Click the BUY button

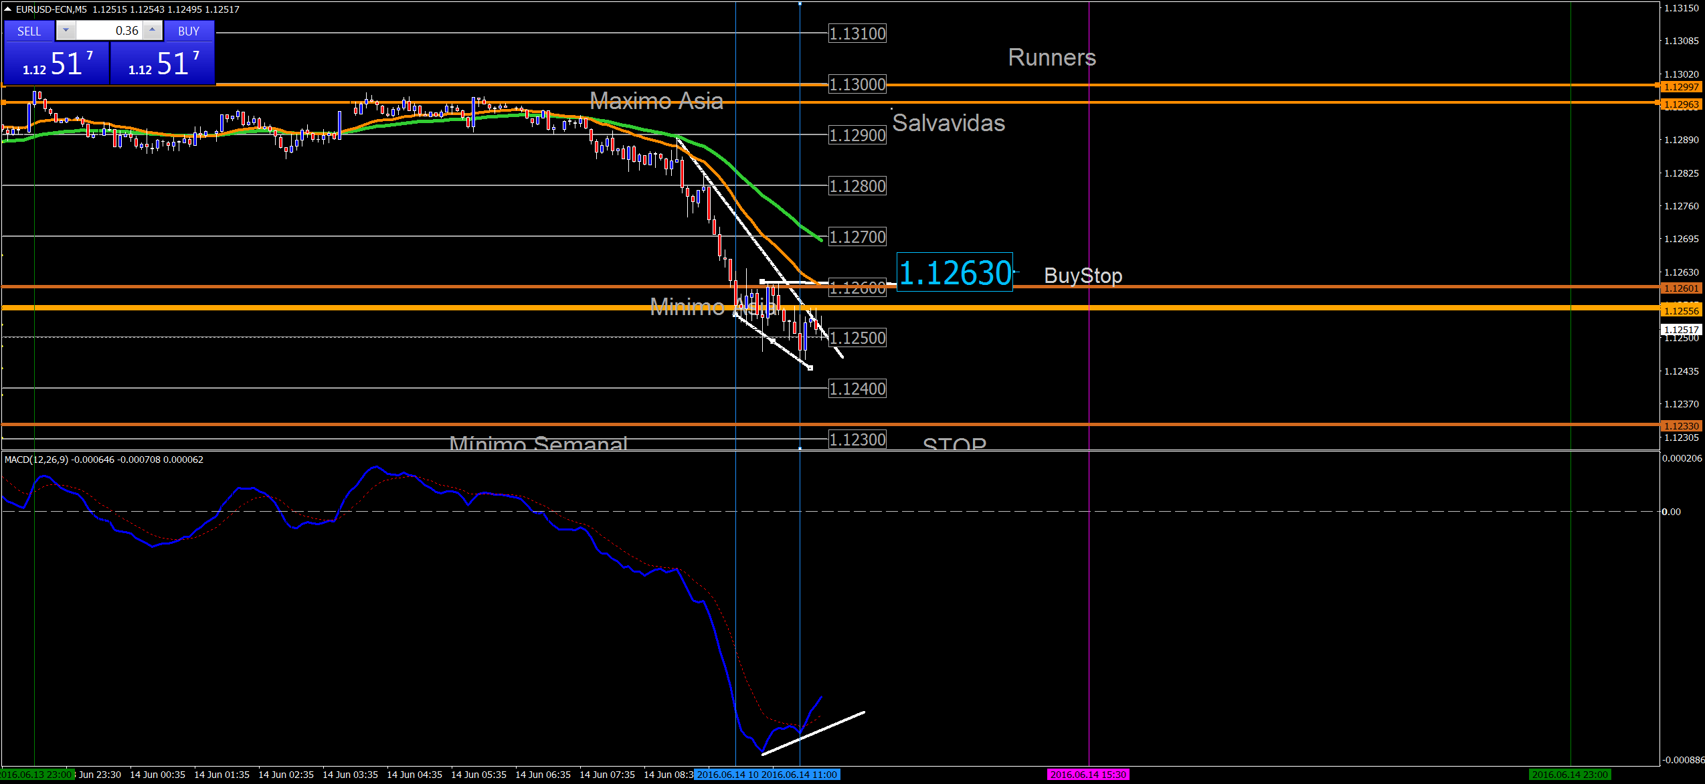(x=189, y=31)
